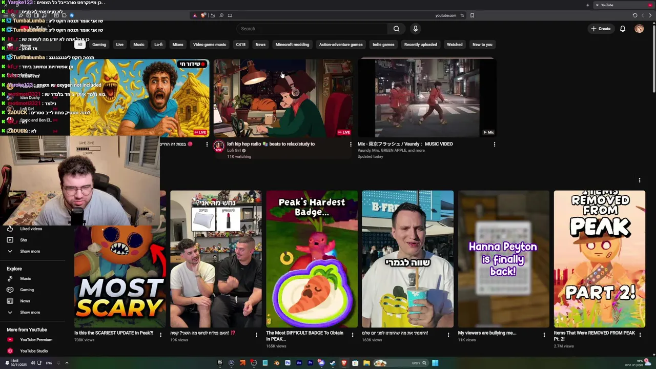Open the Windows Start button

click(435, 363)
